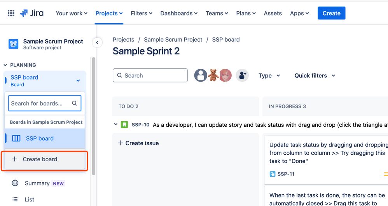Collapse the PLANNING sidebar section

pyautogui.click(x=5, y=65)
